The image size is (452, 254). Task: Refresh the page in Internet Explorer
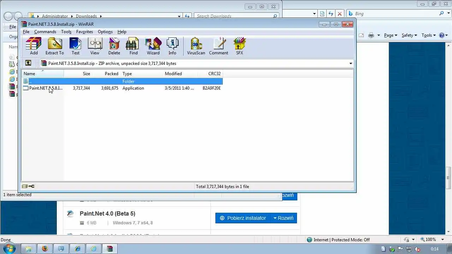[331, 14]
